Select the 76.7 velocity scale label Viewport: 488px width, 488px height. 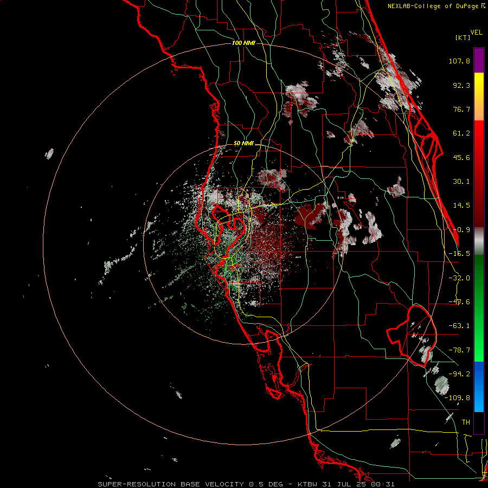461,109
